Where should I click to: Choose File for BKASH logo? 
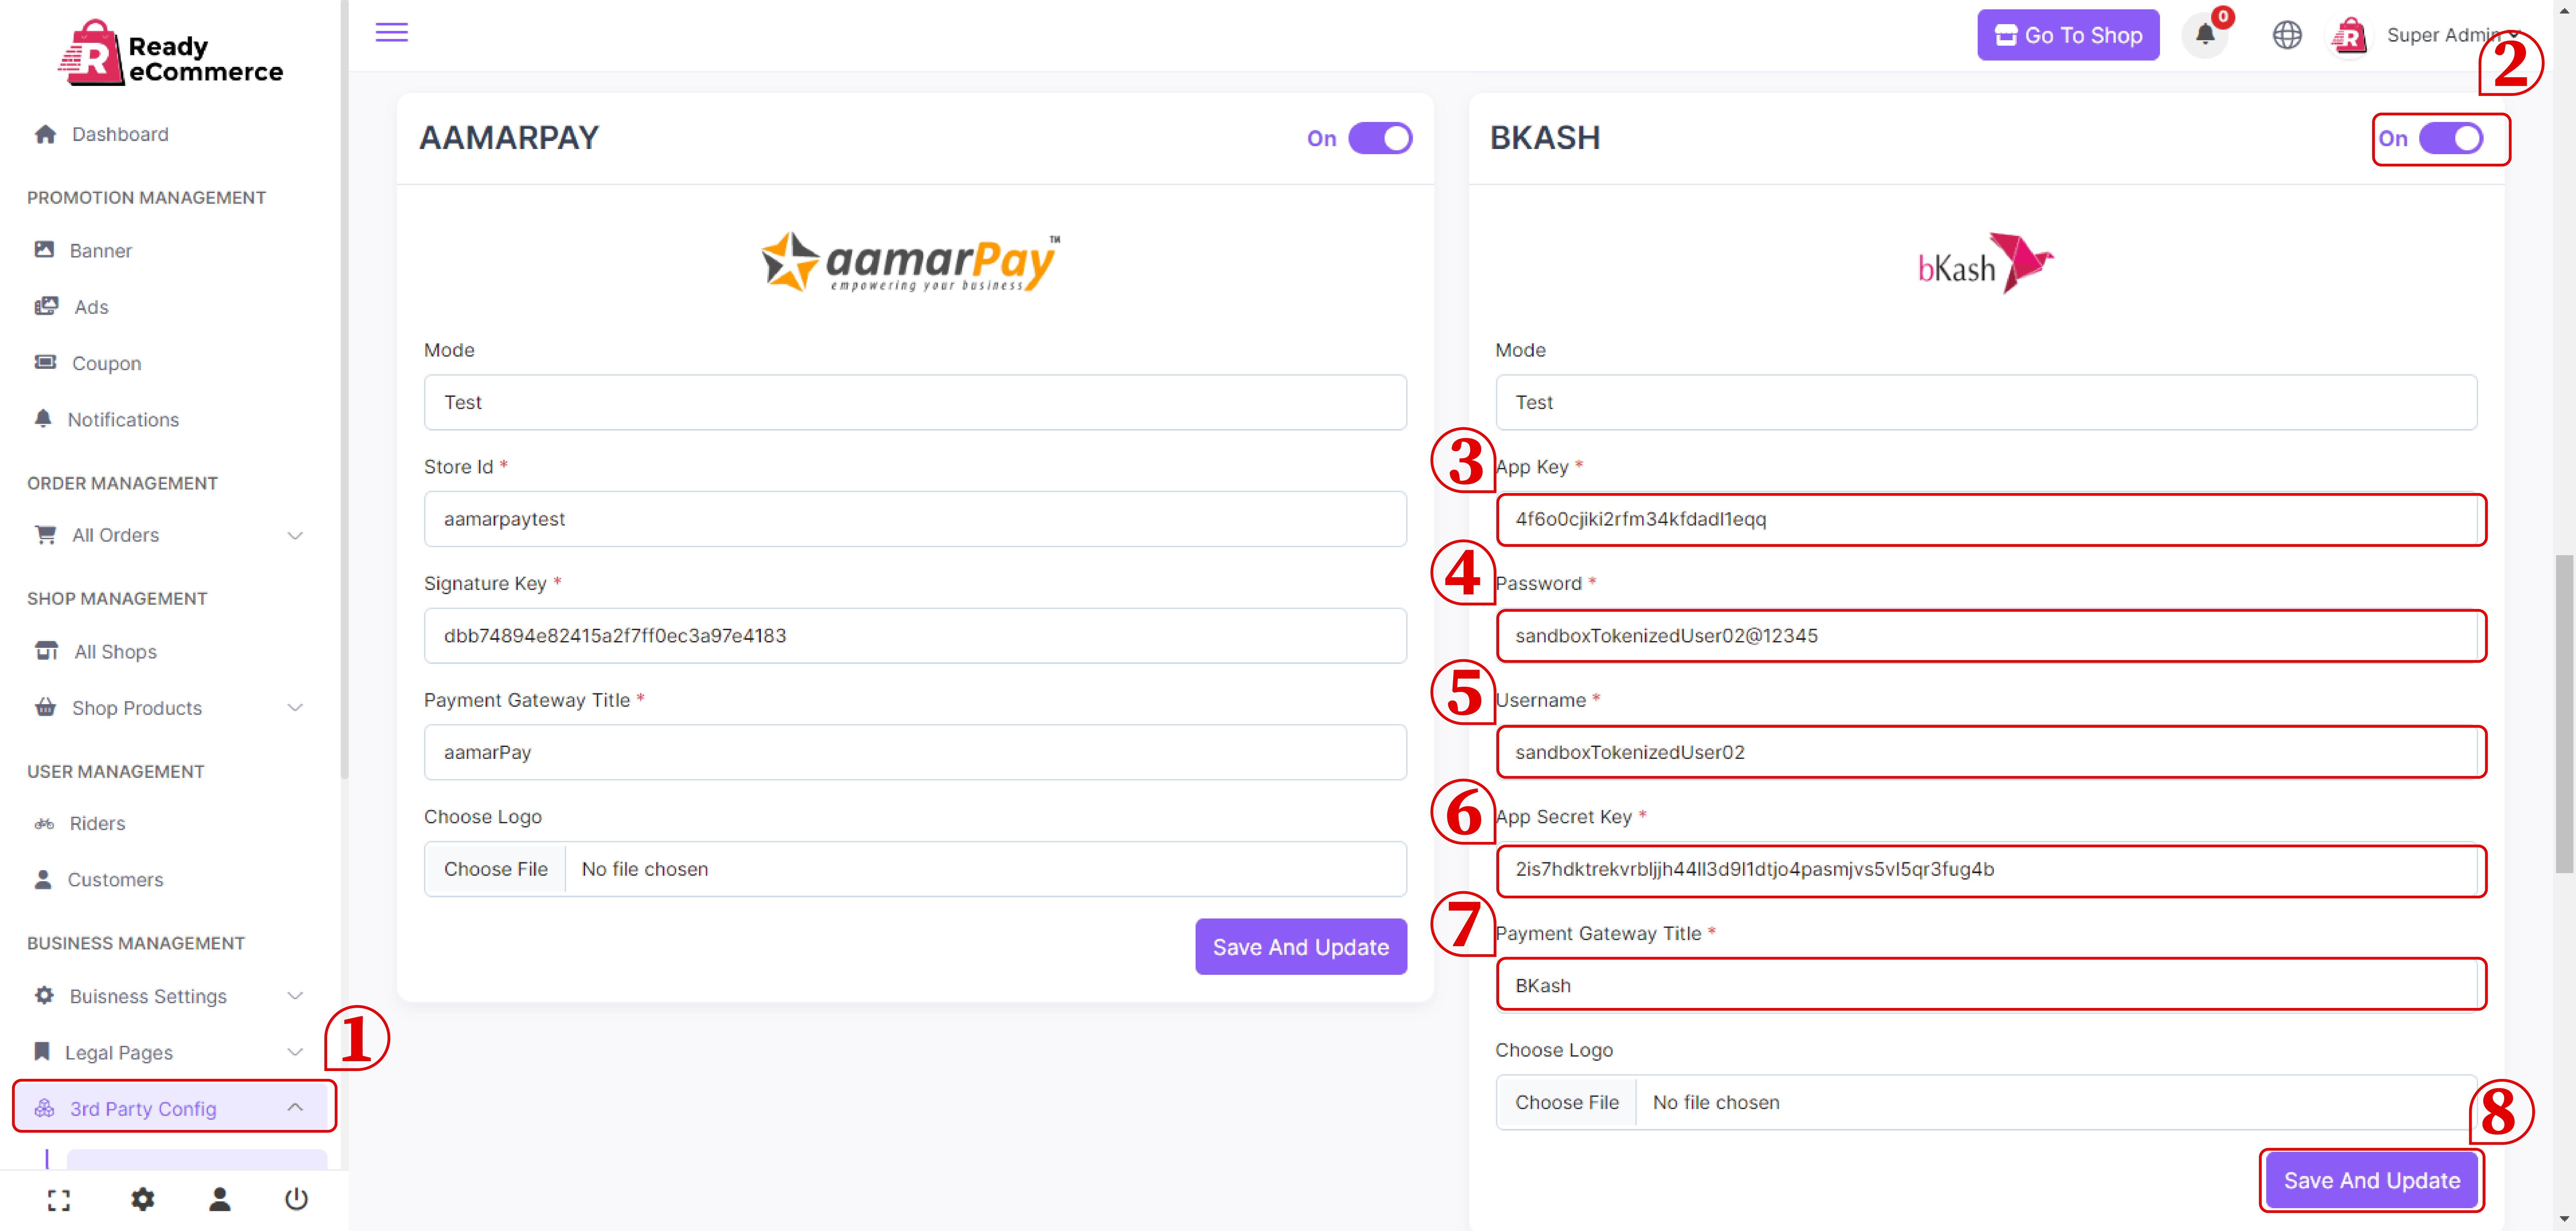[x=1567, y=1102]
